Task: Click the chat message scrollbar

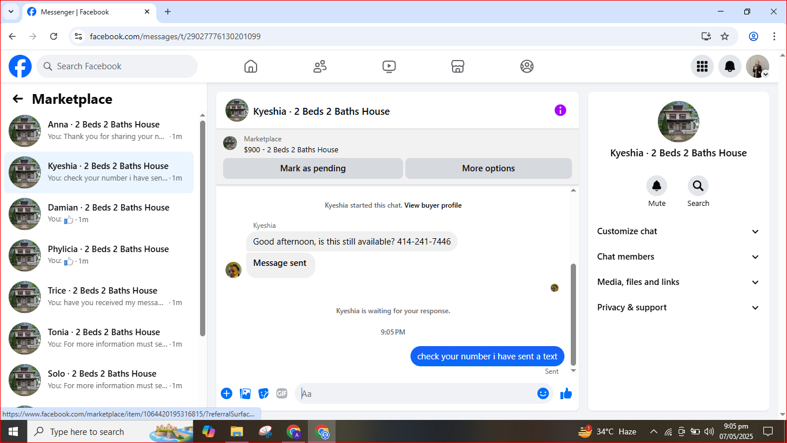Action: coord(573,314)
